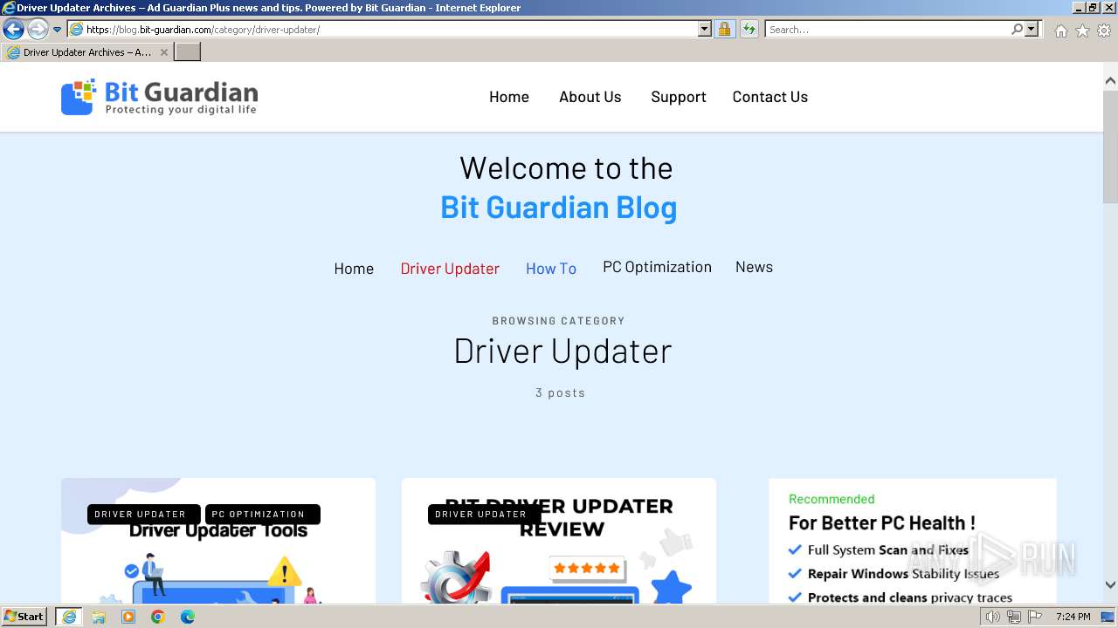Open Favorites with the star icon
The height and width of the screenshot is (628, 1118).
[1082, 31]
